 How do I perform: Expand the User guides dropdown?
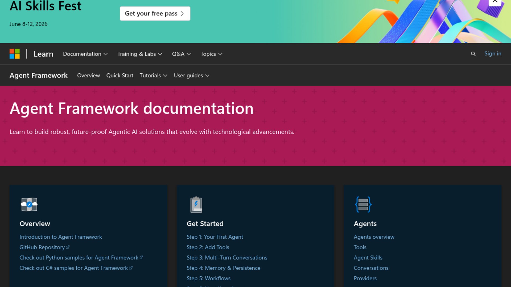[191, 75]
